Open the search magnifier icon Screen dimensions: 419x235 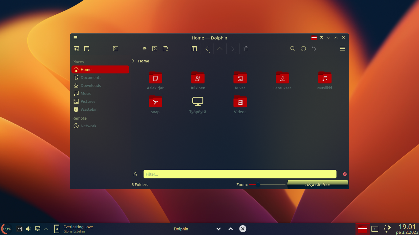(293, 49)
